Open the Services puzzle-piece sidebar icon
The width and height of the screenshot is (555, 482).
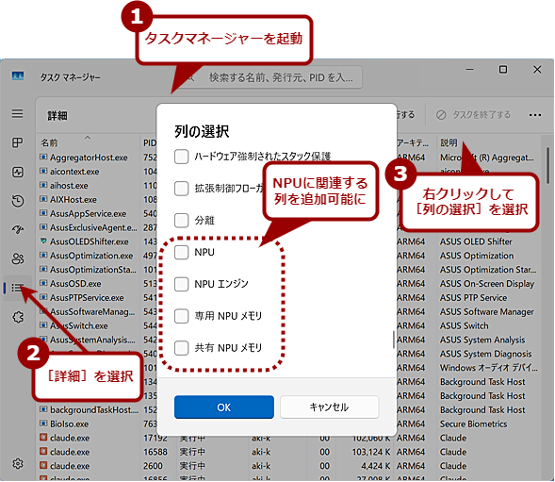click(17, 317)
